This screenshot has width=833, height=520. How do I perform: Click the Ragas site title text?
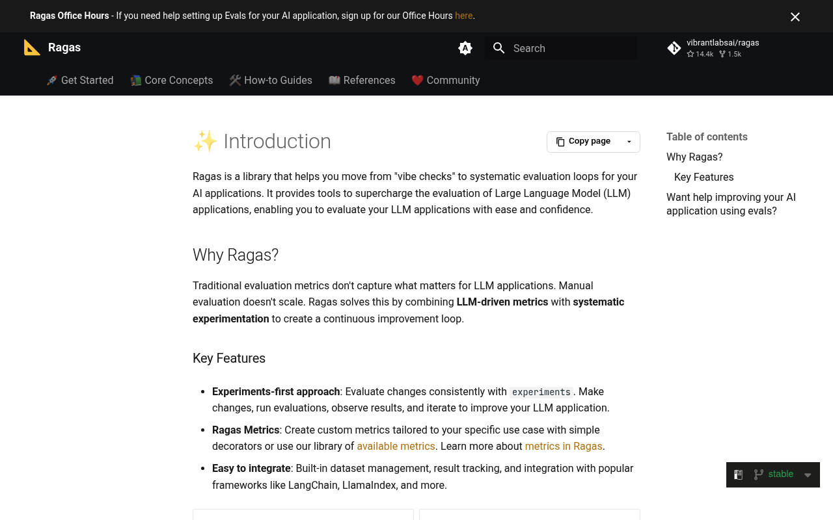64,47
